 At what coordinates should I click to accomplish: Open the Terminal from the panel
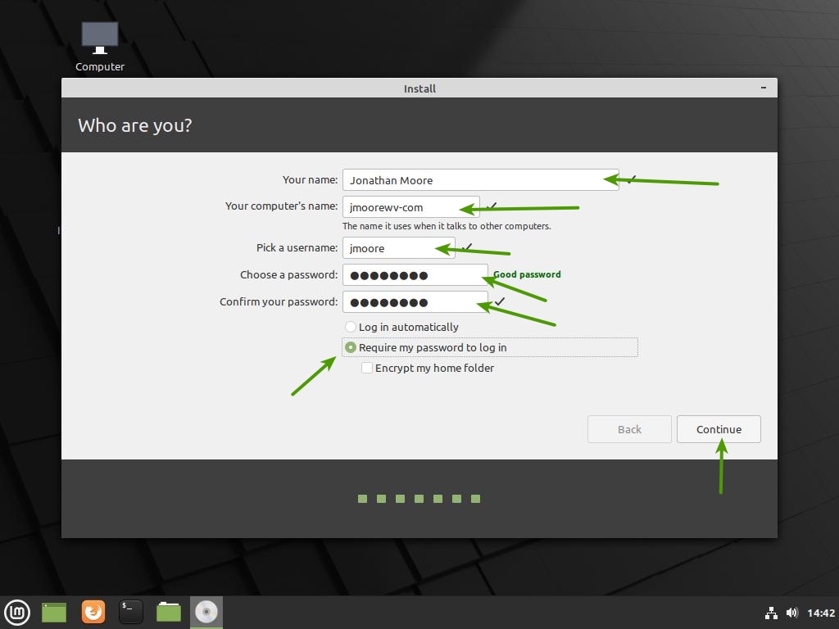pos(131,612)
